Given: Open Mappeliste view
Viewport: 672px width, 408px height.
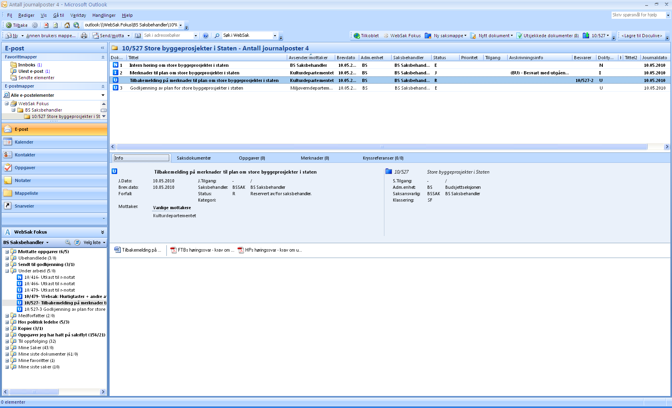Looking at the screenshot, I should pyautogui.click(x=54, y=193).
